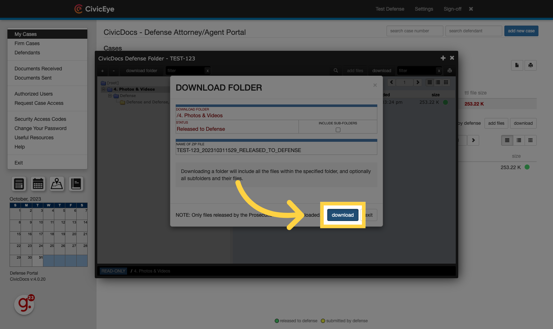Screen dimensions: 553x329
Task: Click Exit in the sidebar
Action: click(x=19, y=163)
